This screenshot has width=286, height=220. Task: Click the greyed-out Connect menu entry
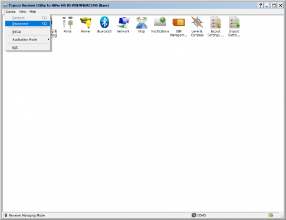[x=28, y=18]
